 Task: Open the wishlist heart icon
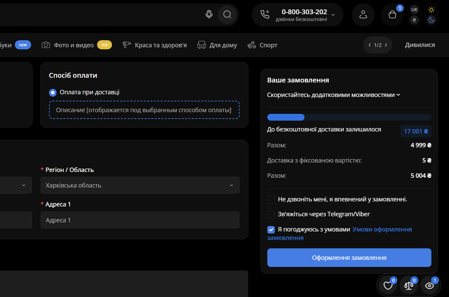coord(388,286)
